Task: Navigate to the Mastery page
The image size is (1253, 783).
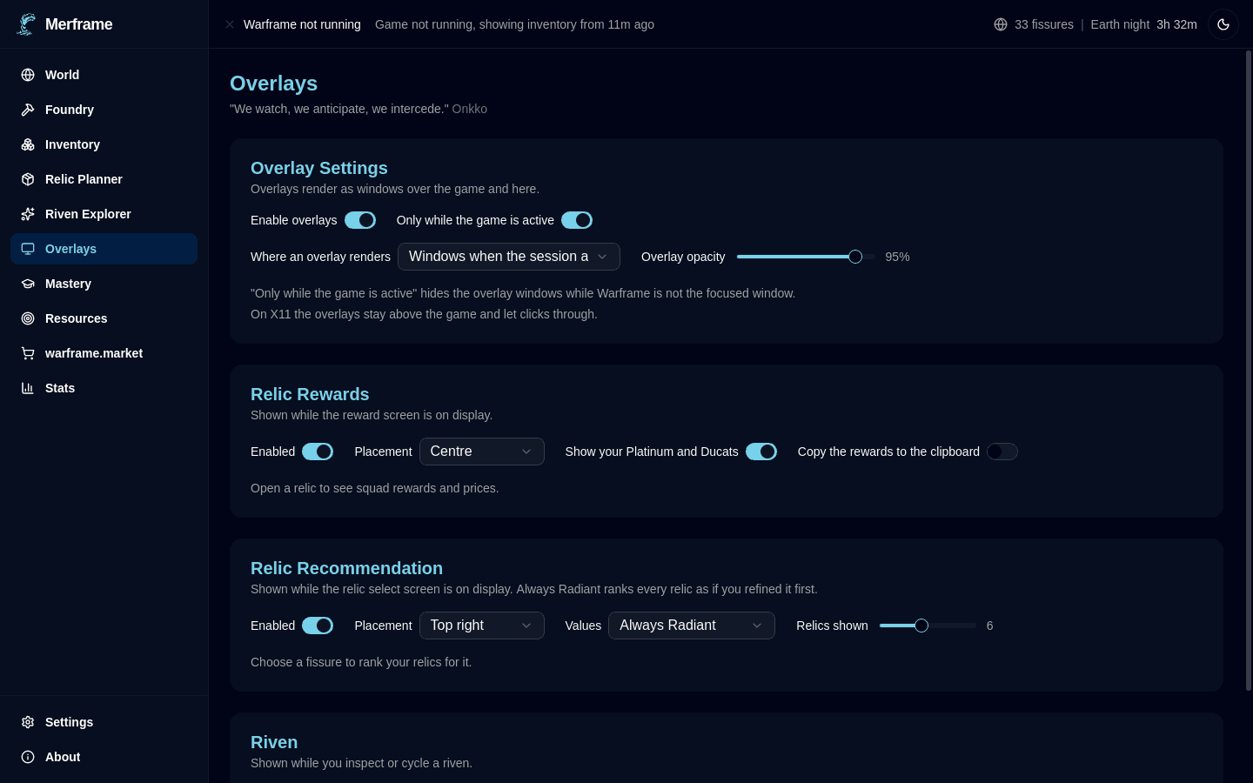Action: 104,284
